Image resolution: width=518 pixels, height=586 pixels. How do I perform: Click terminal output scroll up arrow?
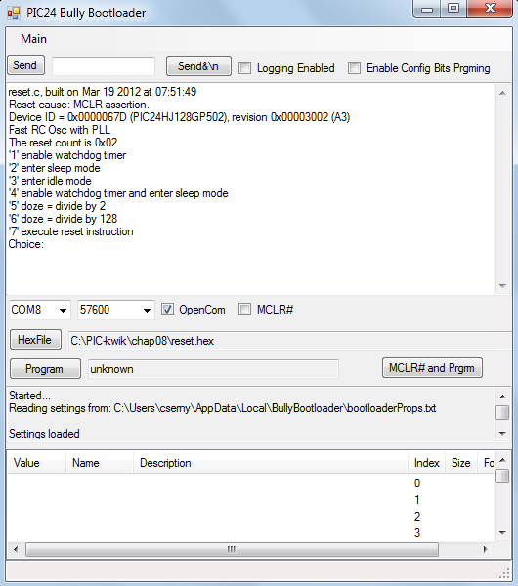pos(502,93)
